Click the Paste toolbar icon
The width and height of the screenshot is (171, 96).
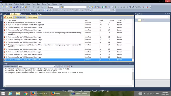pos(26,7)
